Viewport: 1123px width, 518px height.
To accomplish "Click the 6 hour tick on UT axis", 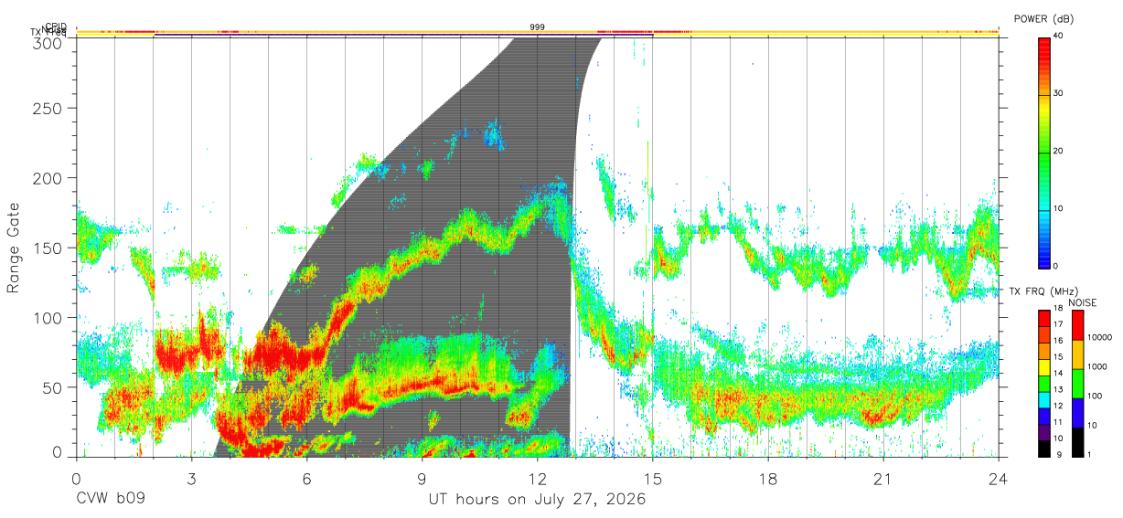I will (x=307, y=478).
